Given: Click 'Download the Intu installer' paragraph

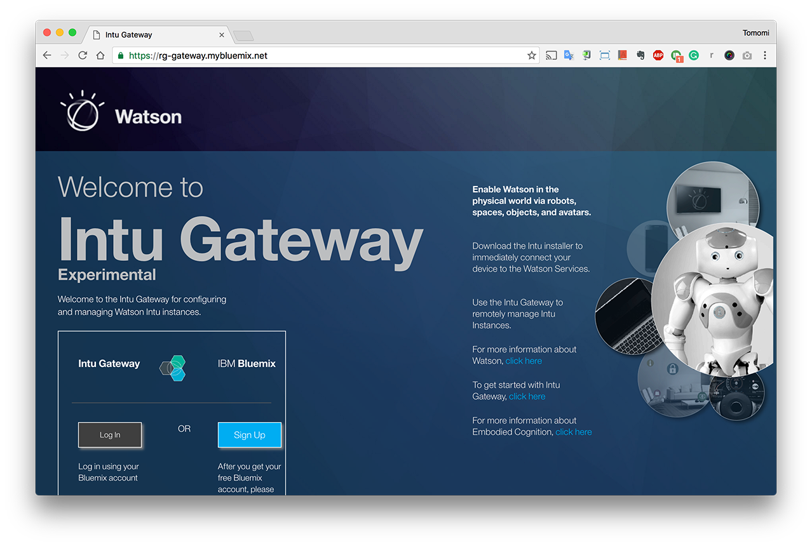Looking at the screenshot, I should (531, 257).
